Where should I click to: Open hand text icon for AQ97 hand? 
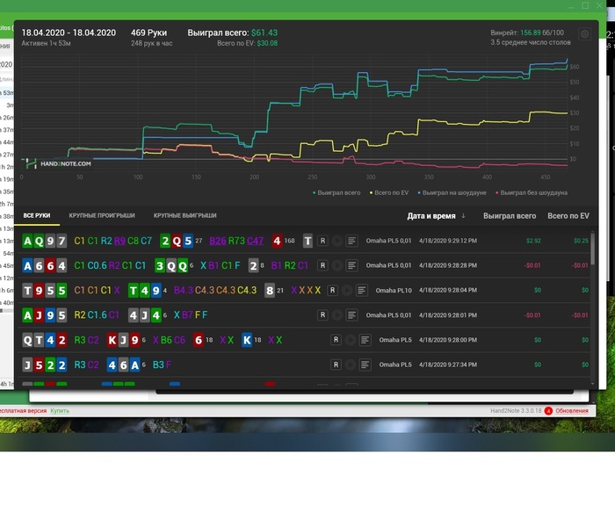[351, 241]
